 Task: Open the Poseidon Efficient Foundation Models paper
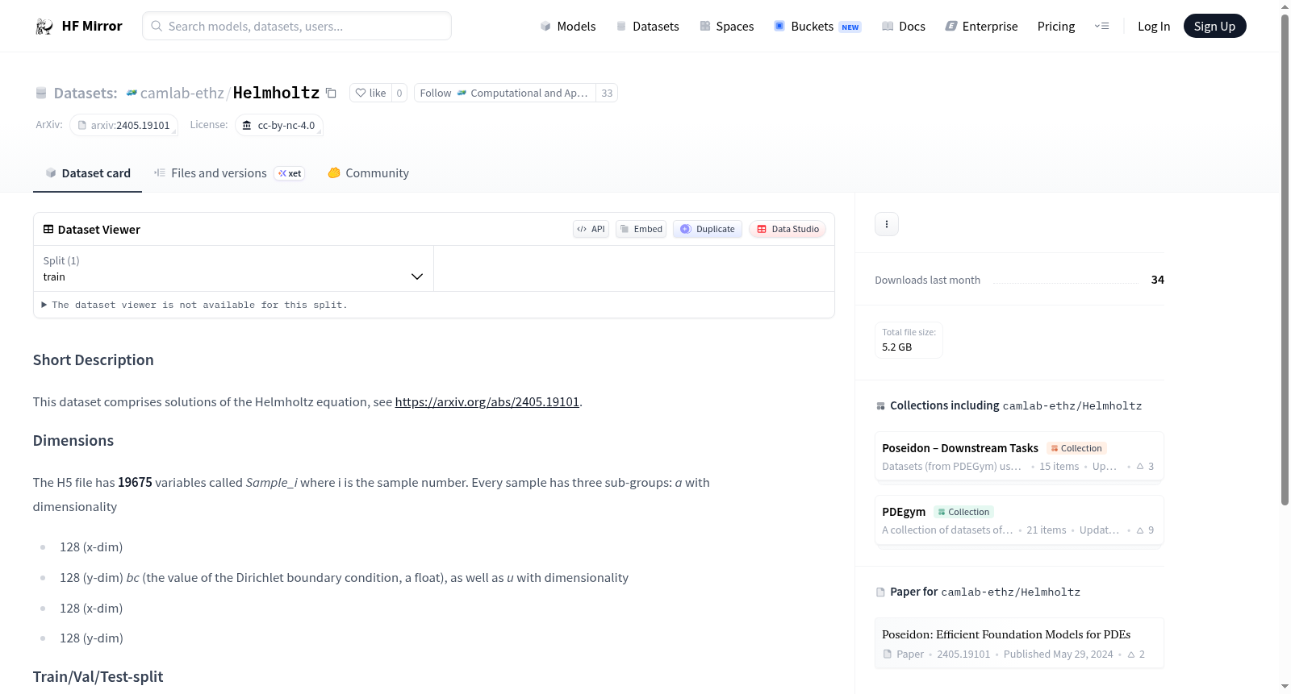pos(1019,642)
